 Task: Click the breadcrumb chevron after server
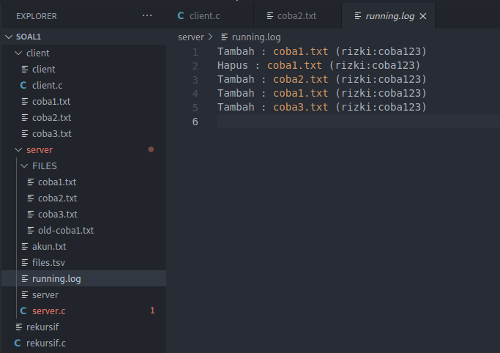pyautogui.click(x=210, y=37)
